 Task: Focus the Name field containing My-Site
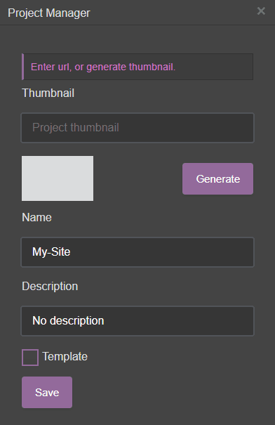(137, 252)
